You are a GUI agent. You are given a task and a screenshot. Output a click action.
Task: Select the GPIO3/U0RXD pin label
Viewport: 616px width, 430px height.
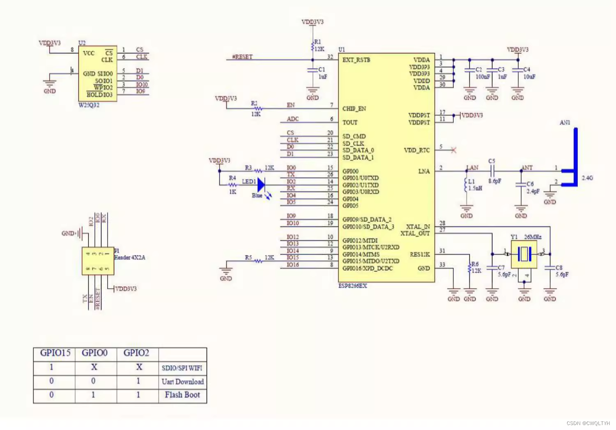[x=361, y=192]
